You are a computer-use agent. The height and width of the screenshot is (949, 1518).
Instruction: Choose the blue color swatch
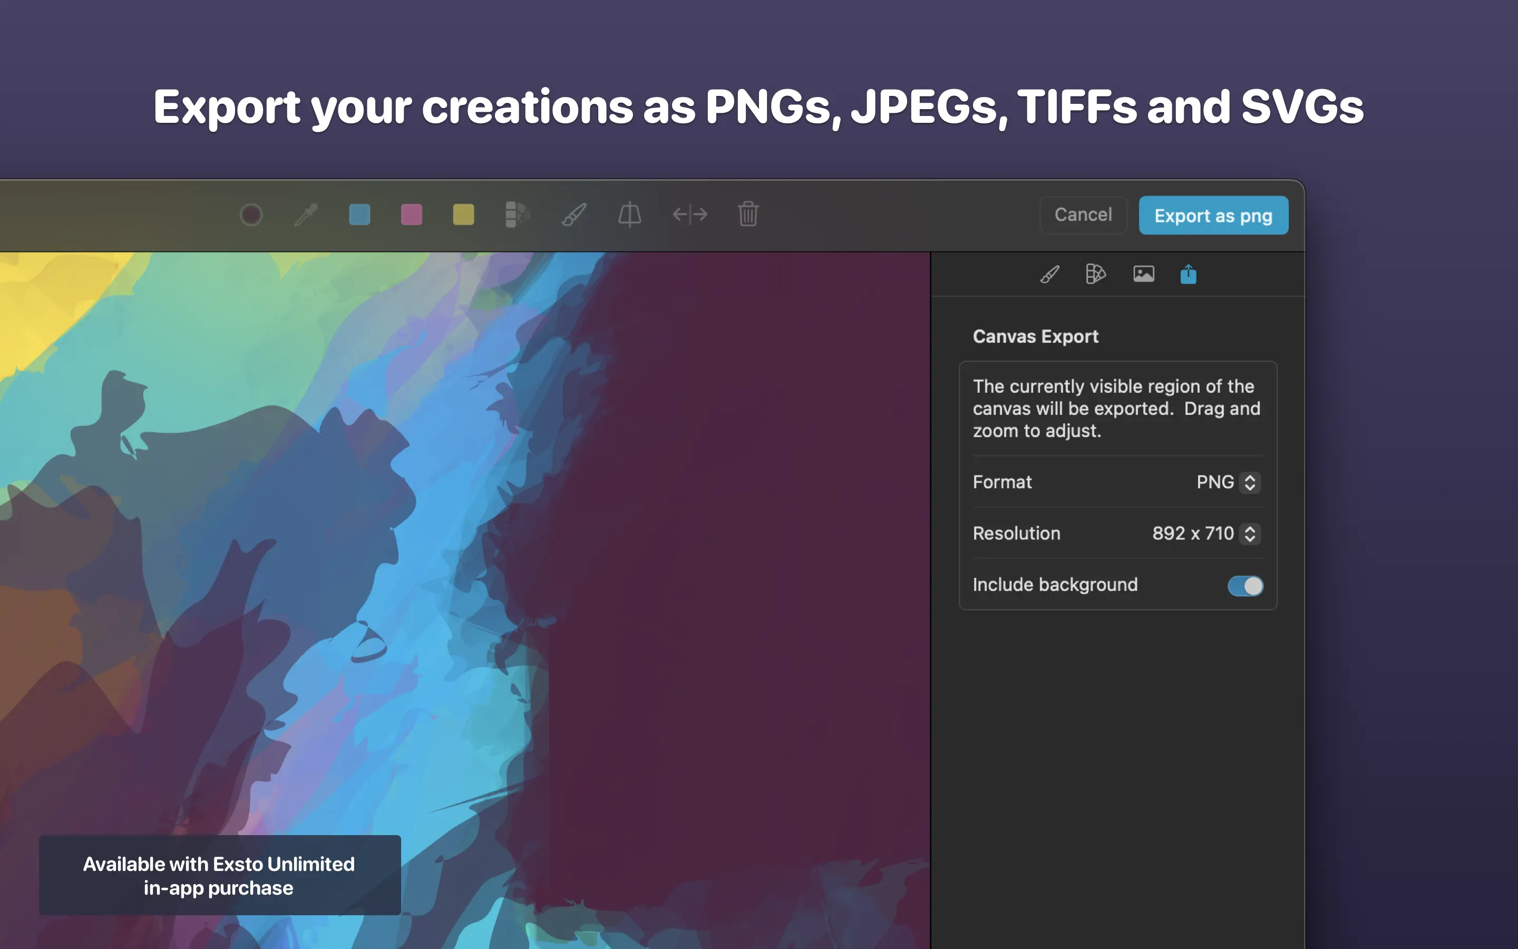click(359, 215)
